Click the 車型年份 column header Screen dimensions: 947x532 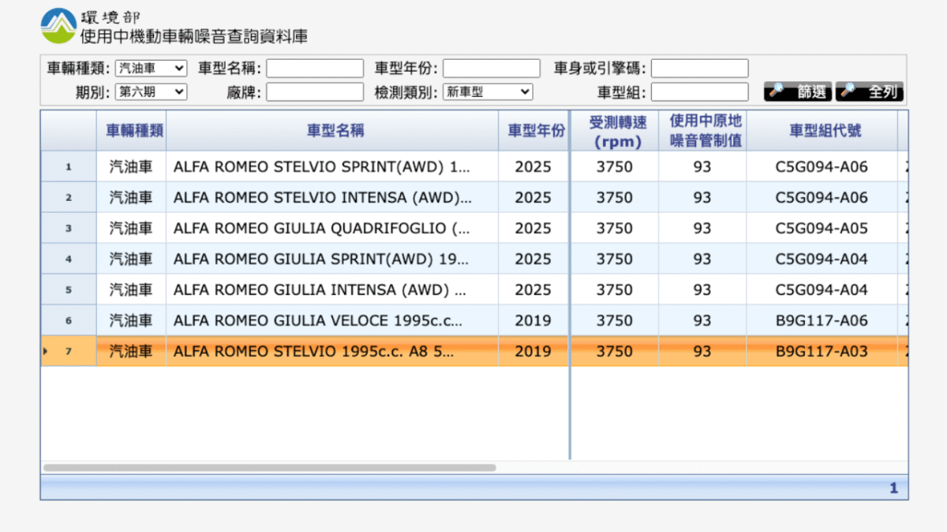[x=536, y=131]
